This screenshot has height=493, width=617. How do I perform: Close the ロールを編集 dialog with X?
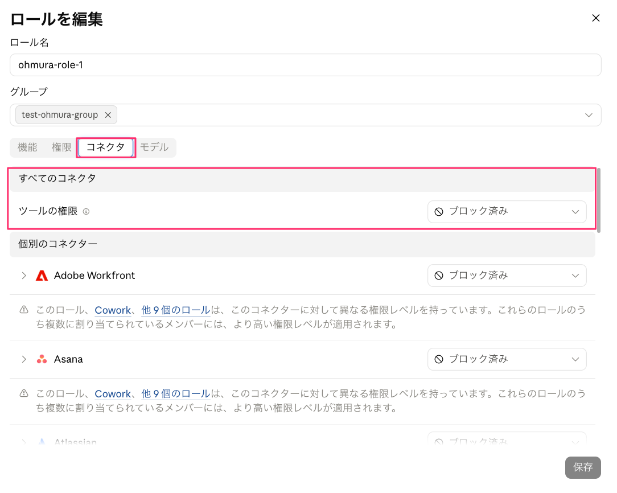click(596, 18)
